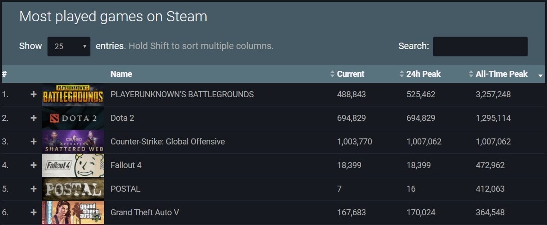Click plus icon beside POSTAL

[33, 189]
